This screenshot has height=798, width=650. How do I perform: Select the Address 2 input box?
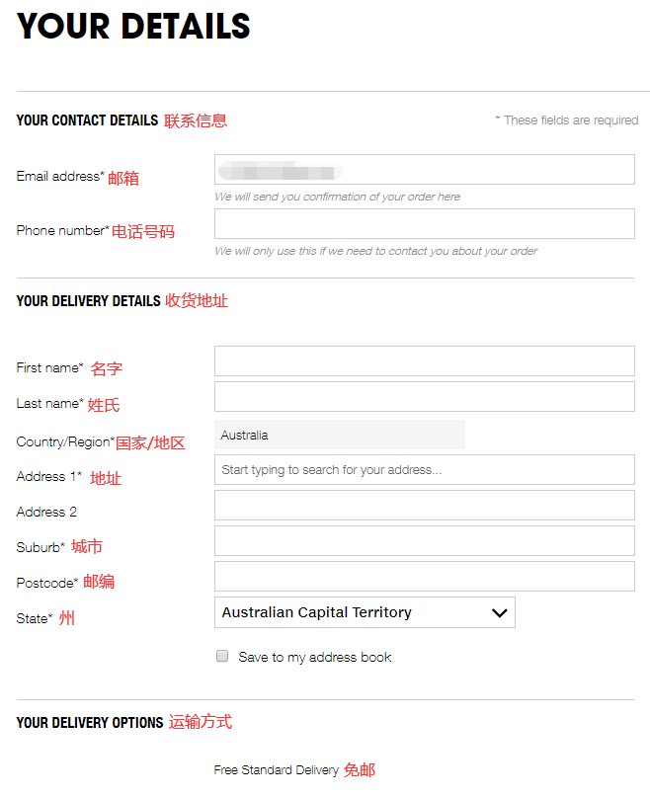pyautogui.click(x=424, y=506)
